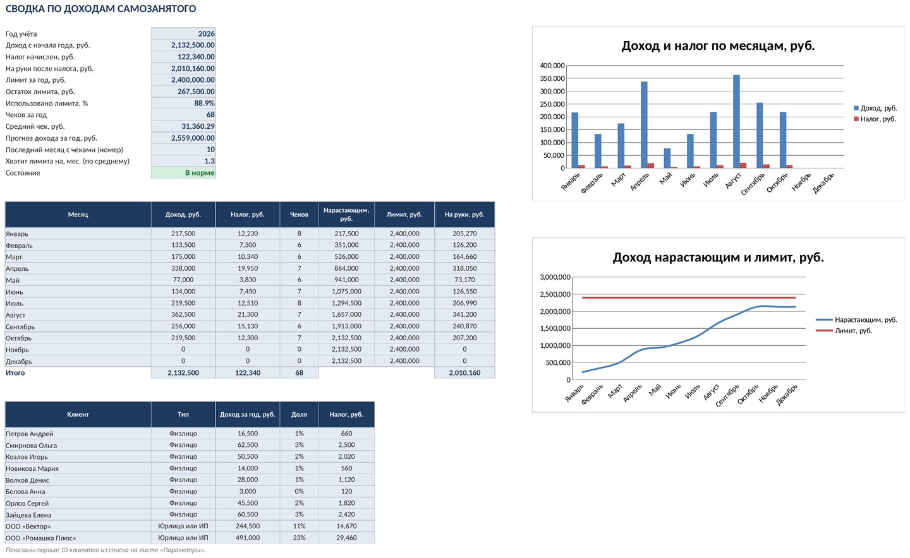Select August tax cell 21,300
The image size is (910, 558).
click(x=248, y=314)
